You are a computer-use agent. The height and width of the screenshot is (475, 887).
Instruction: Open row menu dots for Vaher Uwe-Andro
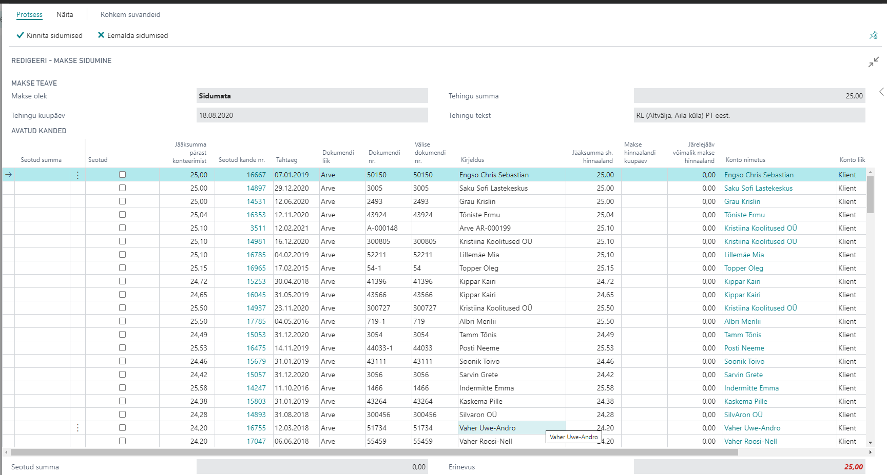click(78, 428)
